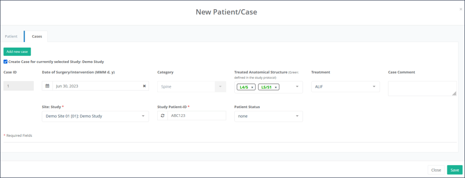Click the calendar icon beside surgery date

[x=47, y=86]
